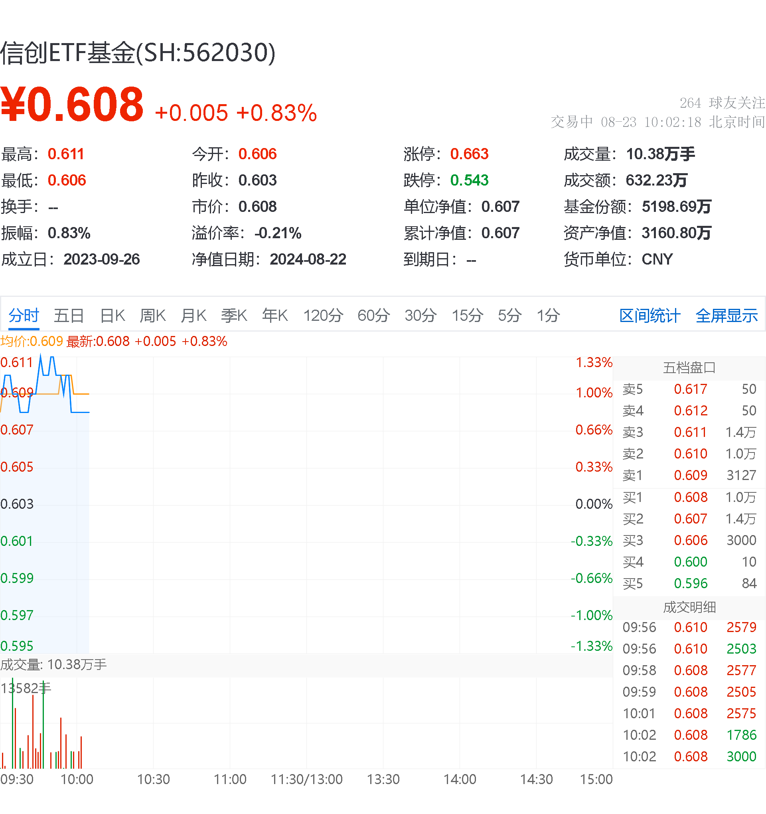Click the 10:00 timeline marker
The height and width of the screenshot is (814, 766).
pyautogui.click(x=77, y=779)
